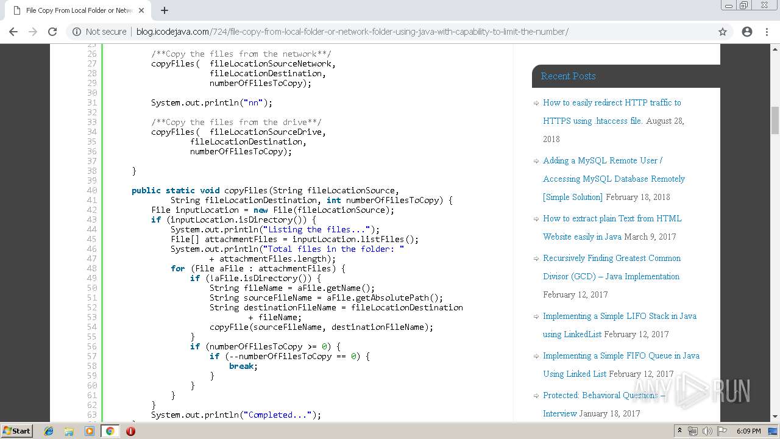Click code text 'System.out.println("Completed...");'
The width and height of the screenshot is (780, 439).
[236, 415]
